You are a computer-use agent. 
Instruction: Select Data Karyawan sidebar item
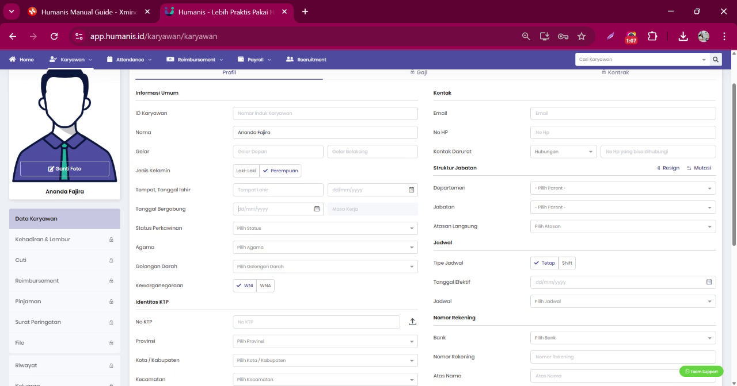point(64,219)
